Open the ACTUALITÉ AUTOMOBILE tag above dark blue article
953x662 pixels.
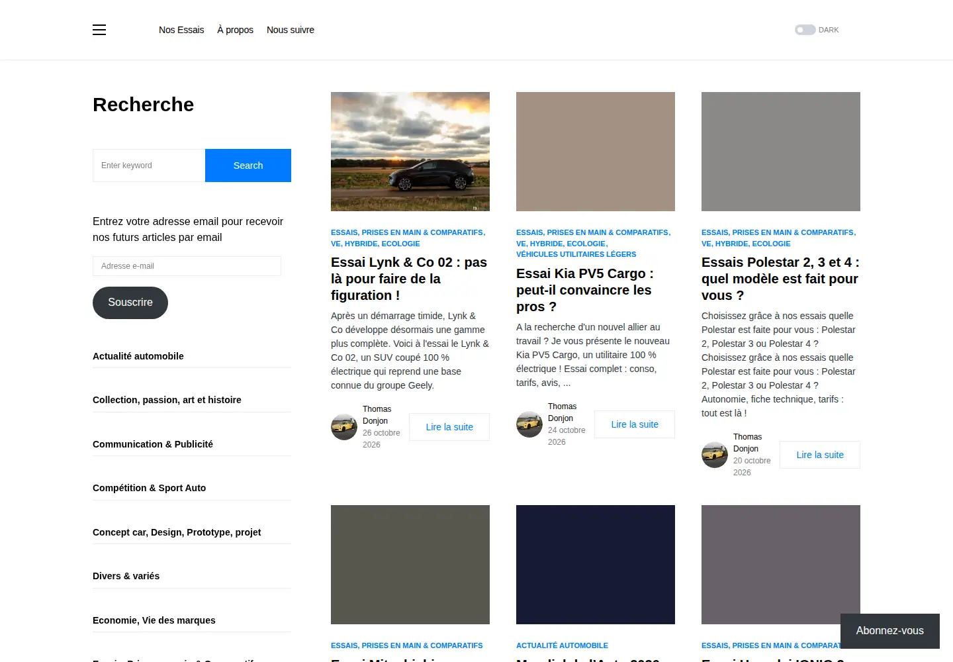pyautogui.click(x=562, y=645)
